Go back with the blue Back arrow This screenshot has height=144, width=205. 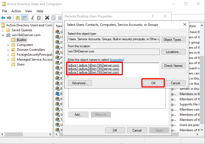point(3,18)
